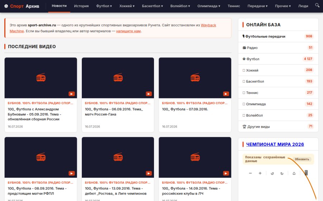Click the 4 127 count badge
Image resolution: width=323 pixels, height=201 pixels.
(x=308, y=59)
